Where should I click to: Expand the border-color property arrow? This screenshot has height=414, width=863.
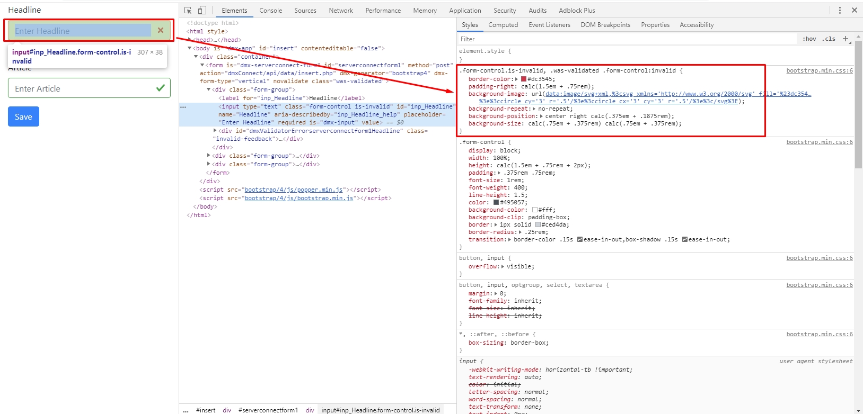516,79
